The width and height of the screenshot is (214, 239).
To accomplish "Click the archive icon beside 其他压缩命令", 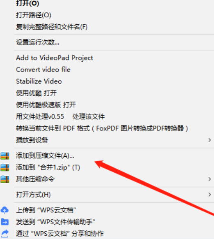I will point(5,179).
